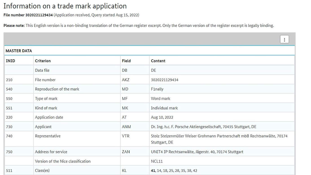Viewport: 311px width, 175px height.
Task: Select file number 3020221129434 in the heading
Action: (39, 15)
